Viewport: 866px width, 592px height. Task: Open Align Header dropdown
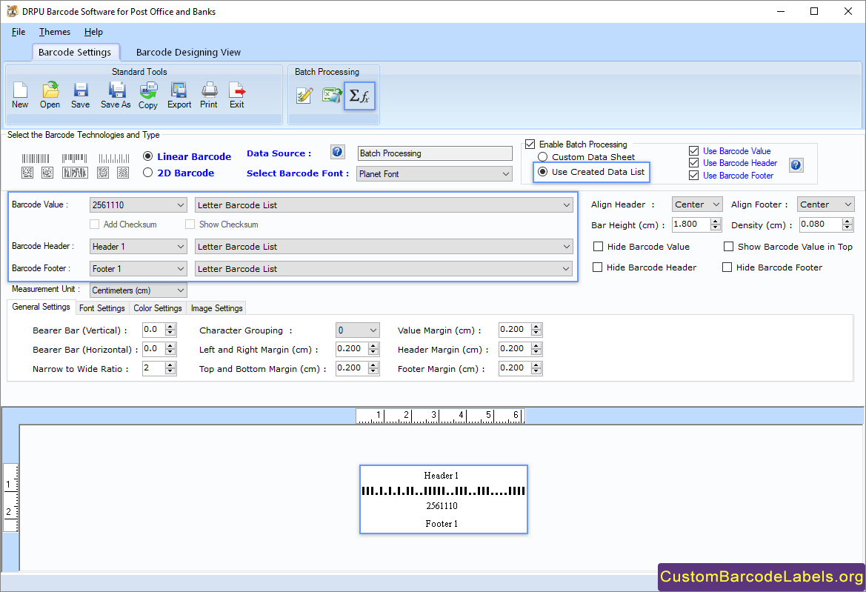(697, 204)
